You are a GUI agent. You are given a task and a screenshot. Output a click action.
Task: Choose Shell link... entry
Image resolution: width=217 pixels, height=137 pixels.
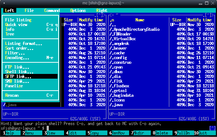pyautogui.click(x=30, y=72)
